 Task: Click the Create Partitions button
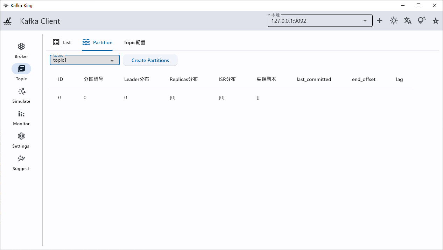(150, 60)
